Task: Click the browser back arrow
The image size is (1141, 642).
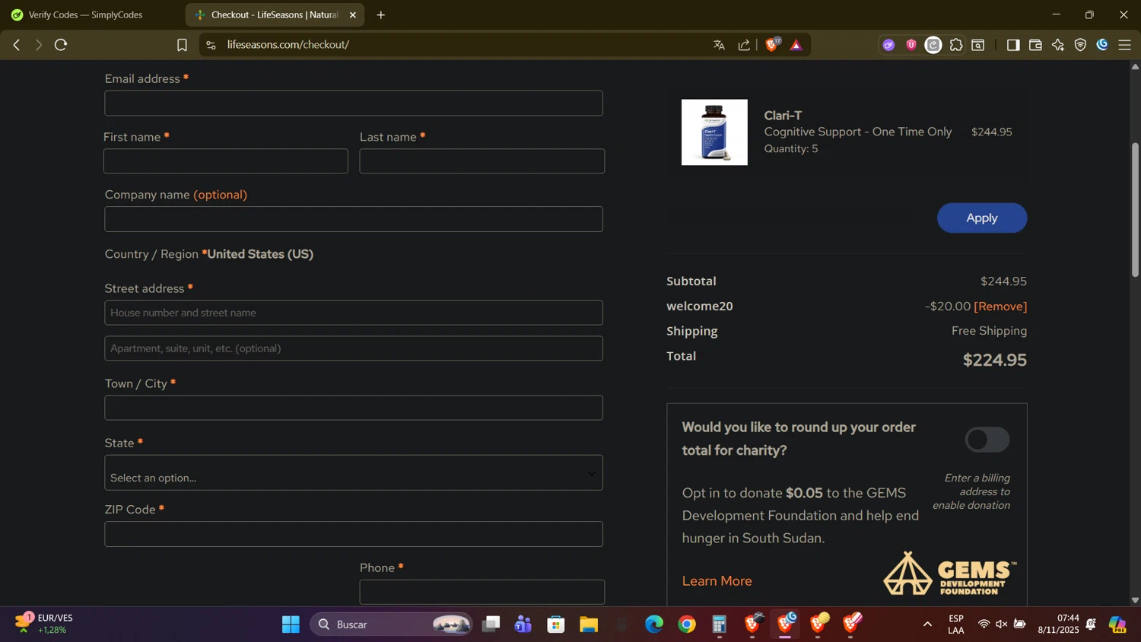Action: click(16, 45)
